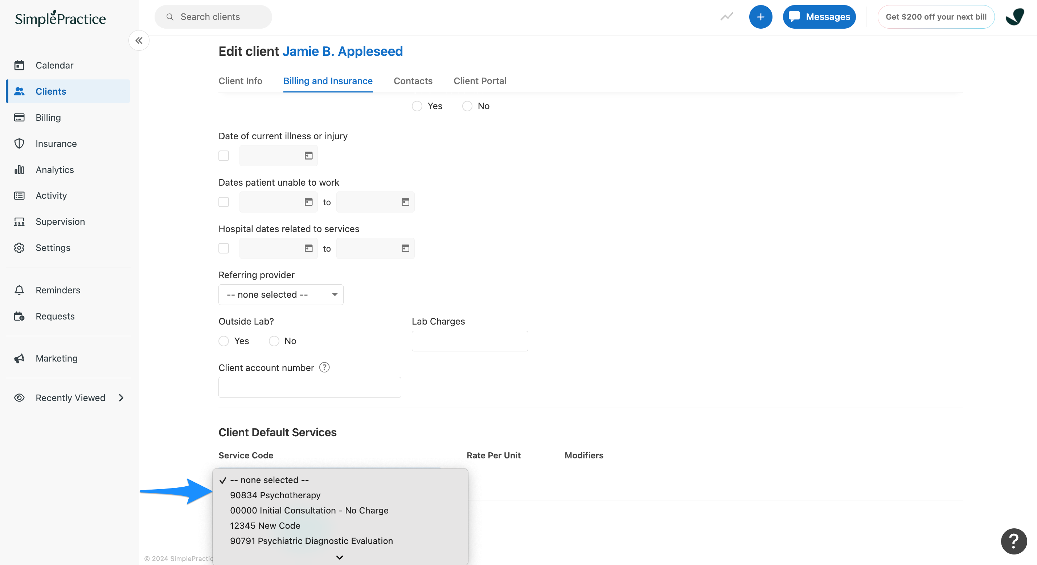This screenshot has height=565, width=1037.
Task: Select 90834 Psychotherapy from the service code list
Action: pos(275,495)
